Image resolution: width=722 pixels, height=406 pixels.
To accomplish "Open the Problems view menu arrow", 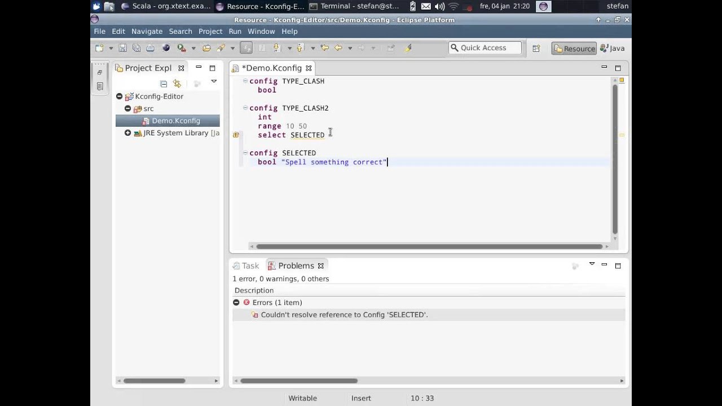I will (592, 264).
